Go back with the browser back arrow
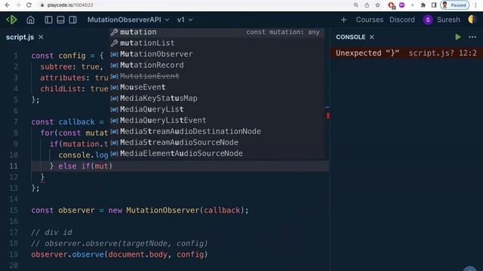Screen dimensions: 483x271 (x=7, y=5)
